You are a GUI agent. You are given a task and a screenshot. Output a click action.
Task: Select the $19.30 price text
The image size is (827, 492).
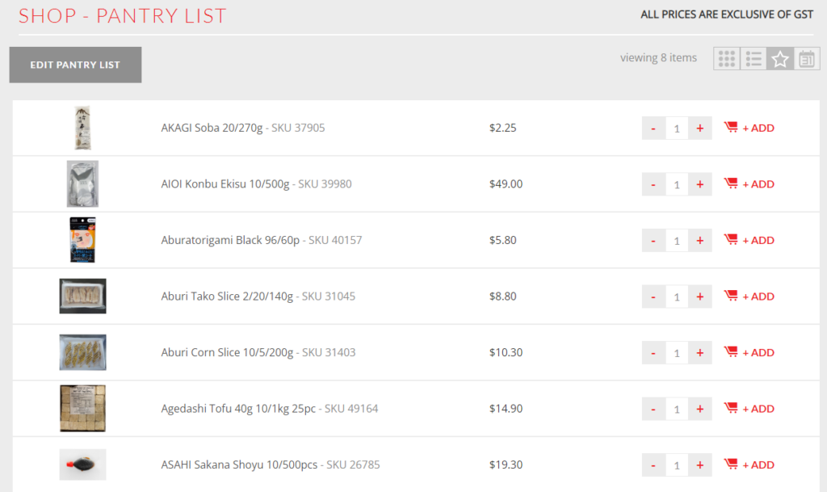(506, 465)
